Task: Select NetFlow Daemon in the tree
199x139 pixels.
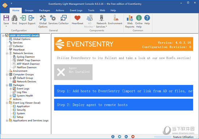Action: (27, 68)
